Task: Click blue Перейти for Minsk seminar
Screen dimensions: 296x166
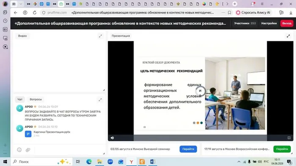Action: (x=188, y=149)
